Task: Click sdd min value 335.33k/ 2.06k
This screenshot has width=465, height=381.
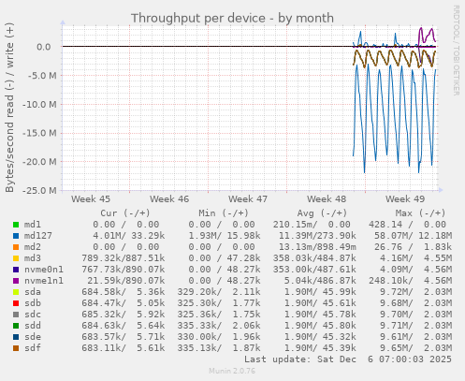Action: [219, 326]
